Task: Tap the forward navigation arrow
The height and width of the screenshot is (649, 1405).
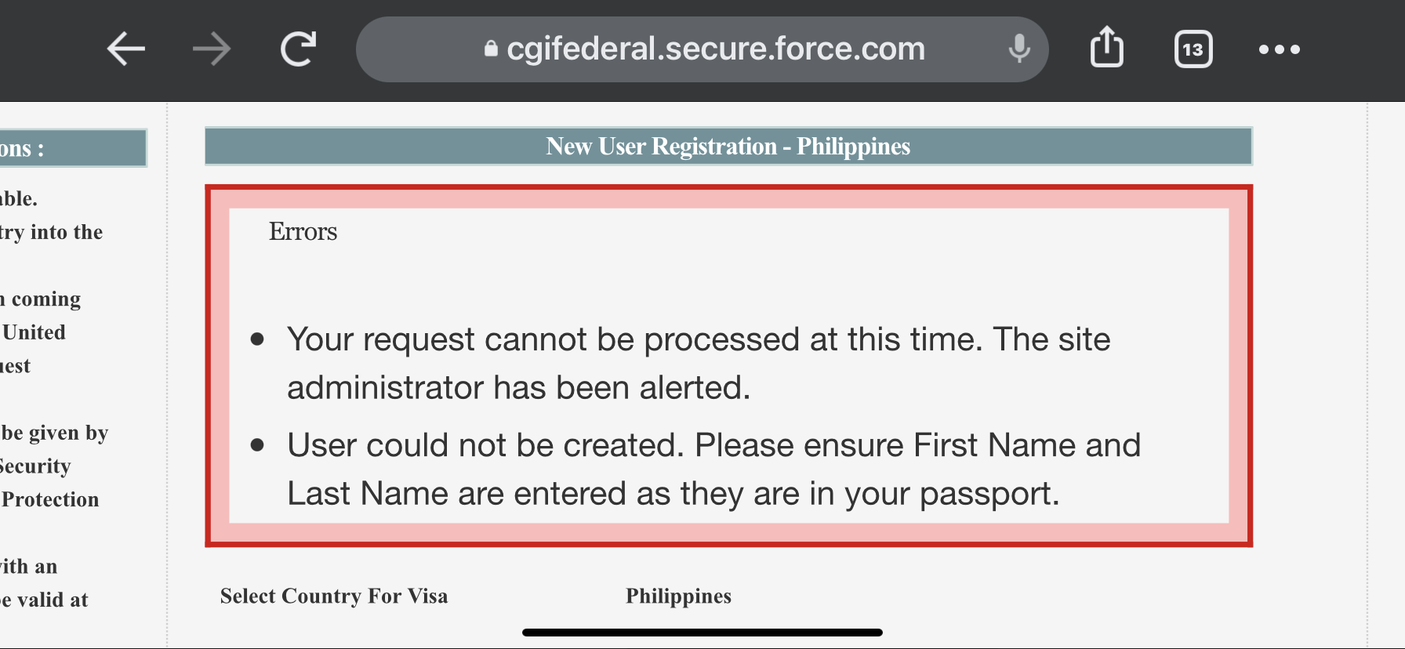Action: point(212,49)
